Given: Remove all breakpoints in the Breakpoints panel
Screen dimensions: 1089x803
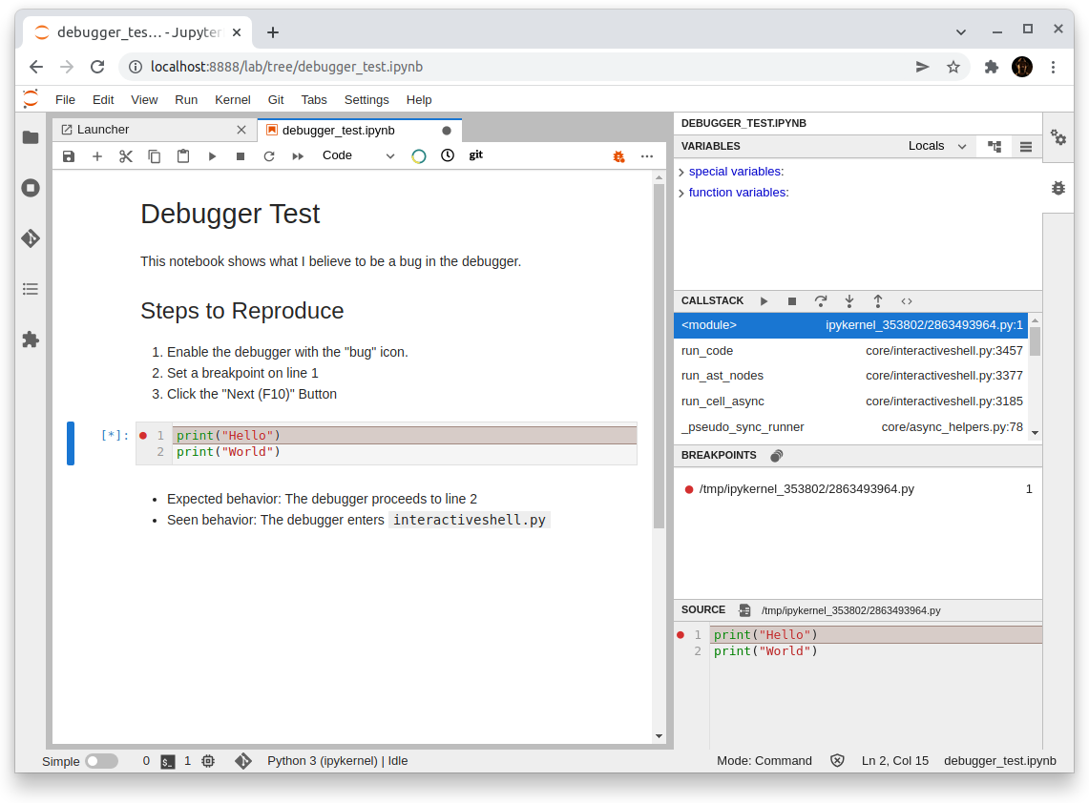Looking at the screenshot, I should click(x=776, y=455).
